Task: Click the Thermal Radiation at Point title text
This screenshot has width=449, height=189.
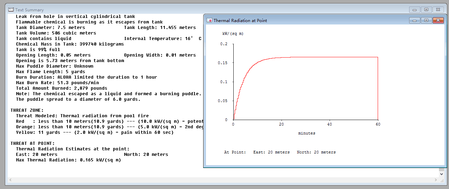Action: click(x=240, y=21)
